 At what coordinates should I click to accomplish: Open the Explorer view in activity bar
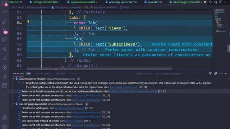click(x=5, y=3)
